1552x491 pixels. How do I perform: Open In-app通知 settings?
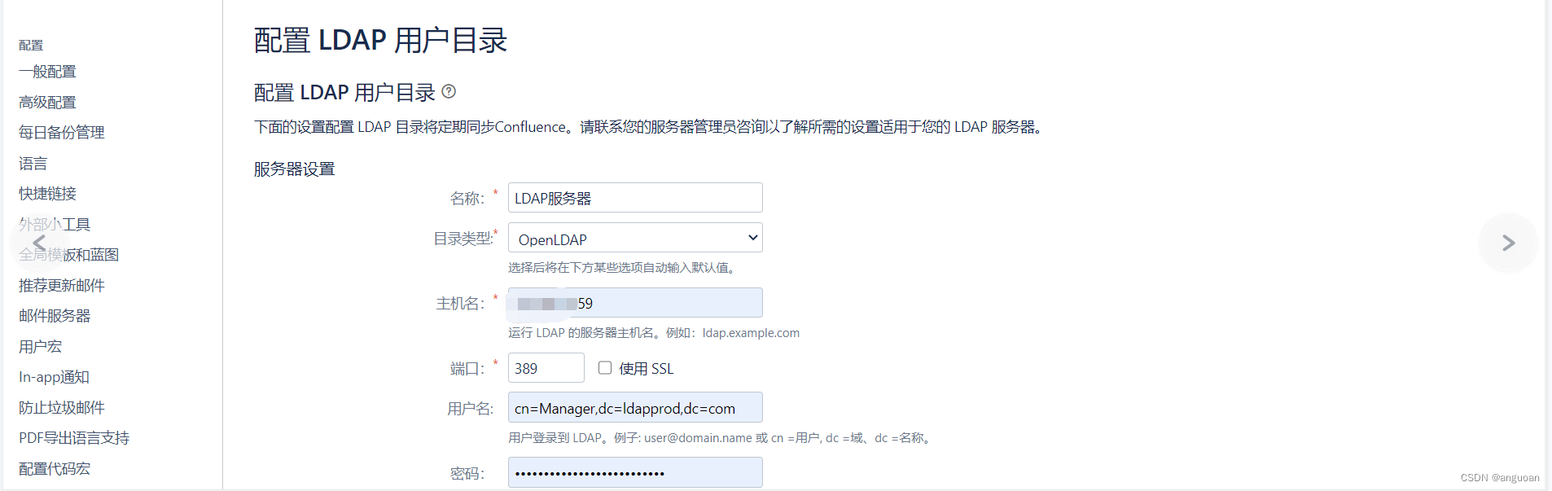[55, 377]
